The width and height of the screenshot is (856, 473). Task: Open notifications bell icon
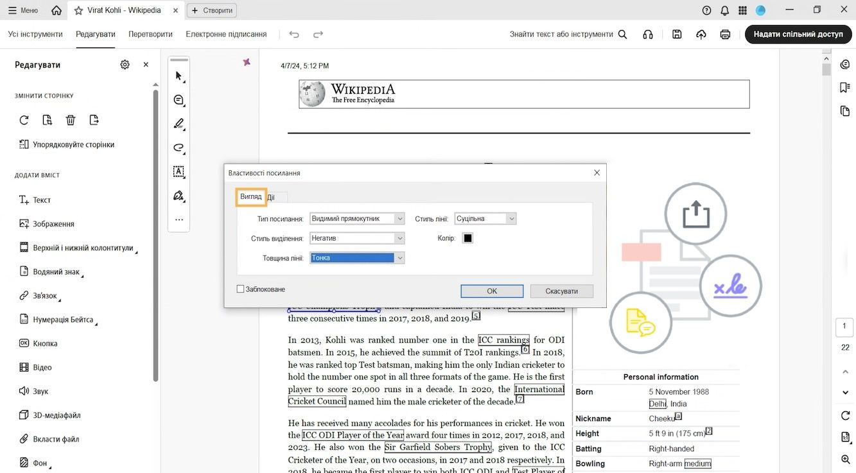(x=725, y=10)
